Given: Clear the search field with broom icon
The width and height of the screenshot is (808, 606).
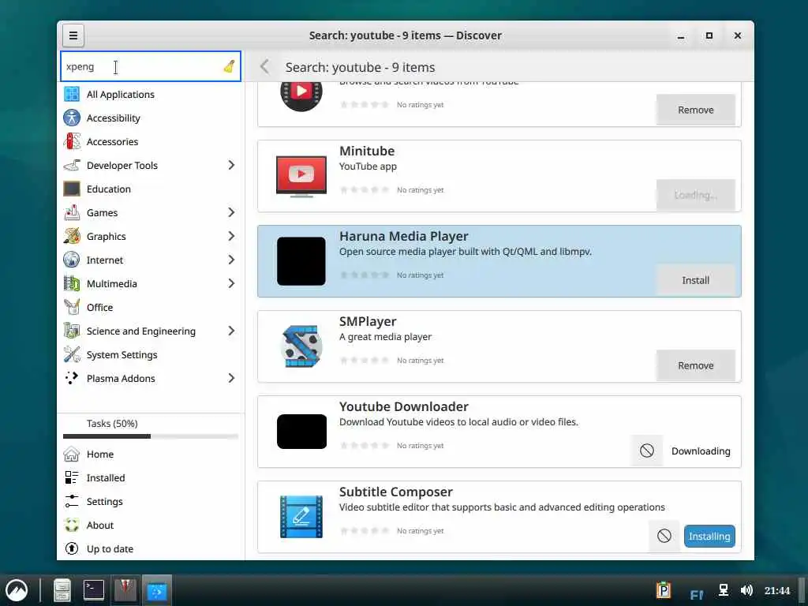Looking at the screenshot, I should pos(229,66).
